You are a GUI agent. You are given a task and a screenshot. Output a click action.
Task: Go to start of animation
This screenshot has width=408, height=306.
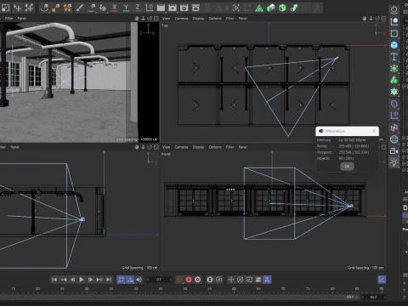(x=54, y=280)
